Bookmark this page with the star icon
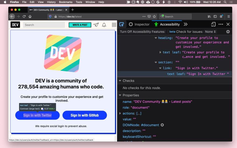Viewport: 237px width, 148px height. click(154, 16)
